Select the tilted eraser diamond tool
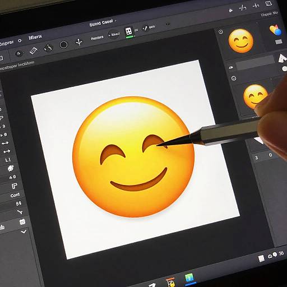The image size is (287, 287). [34, 50]
